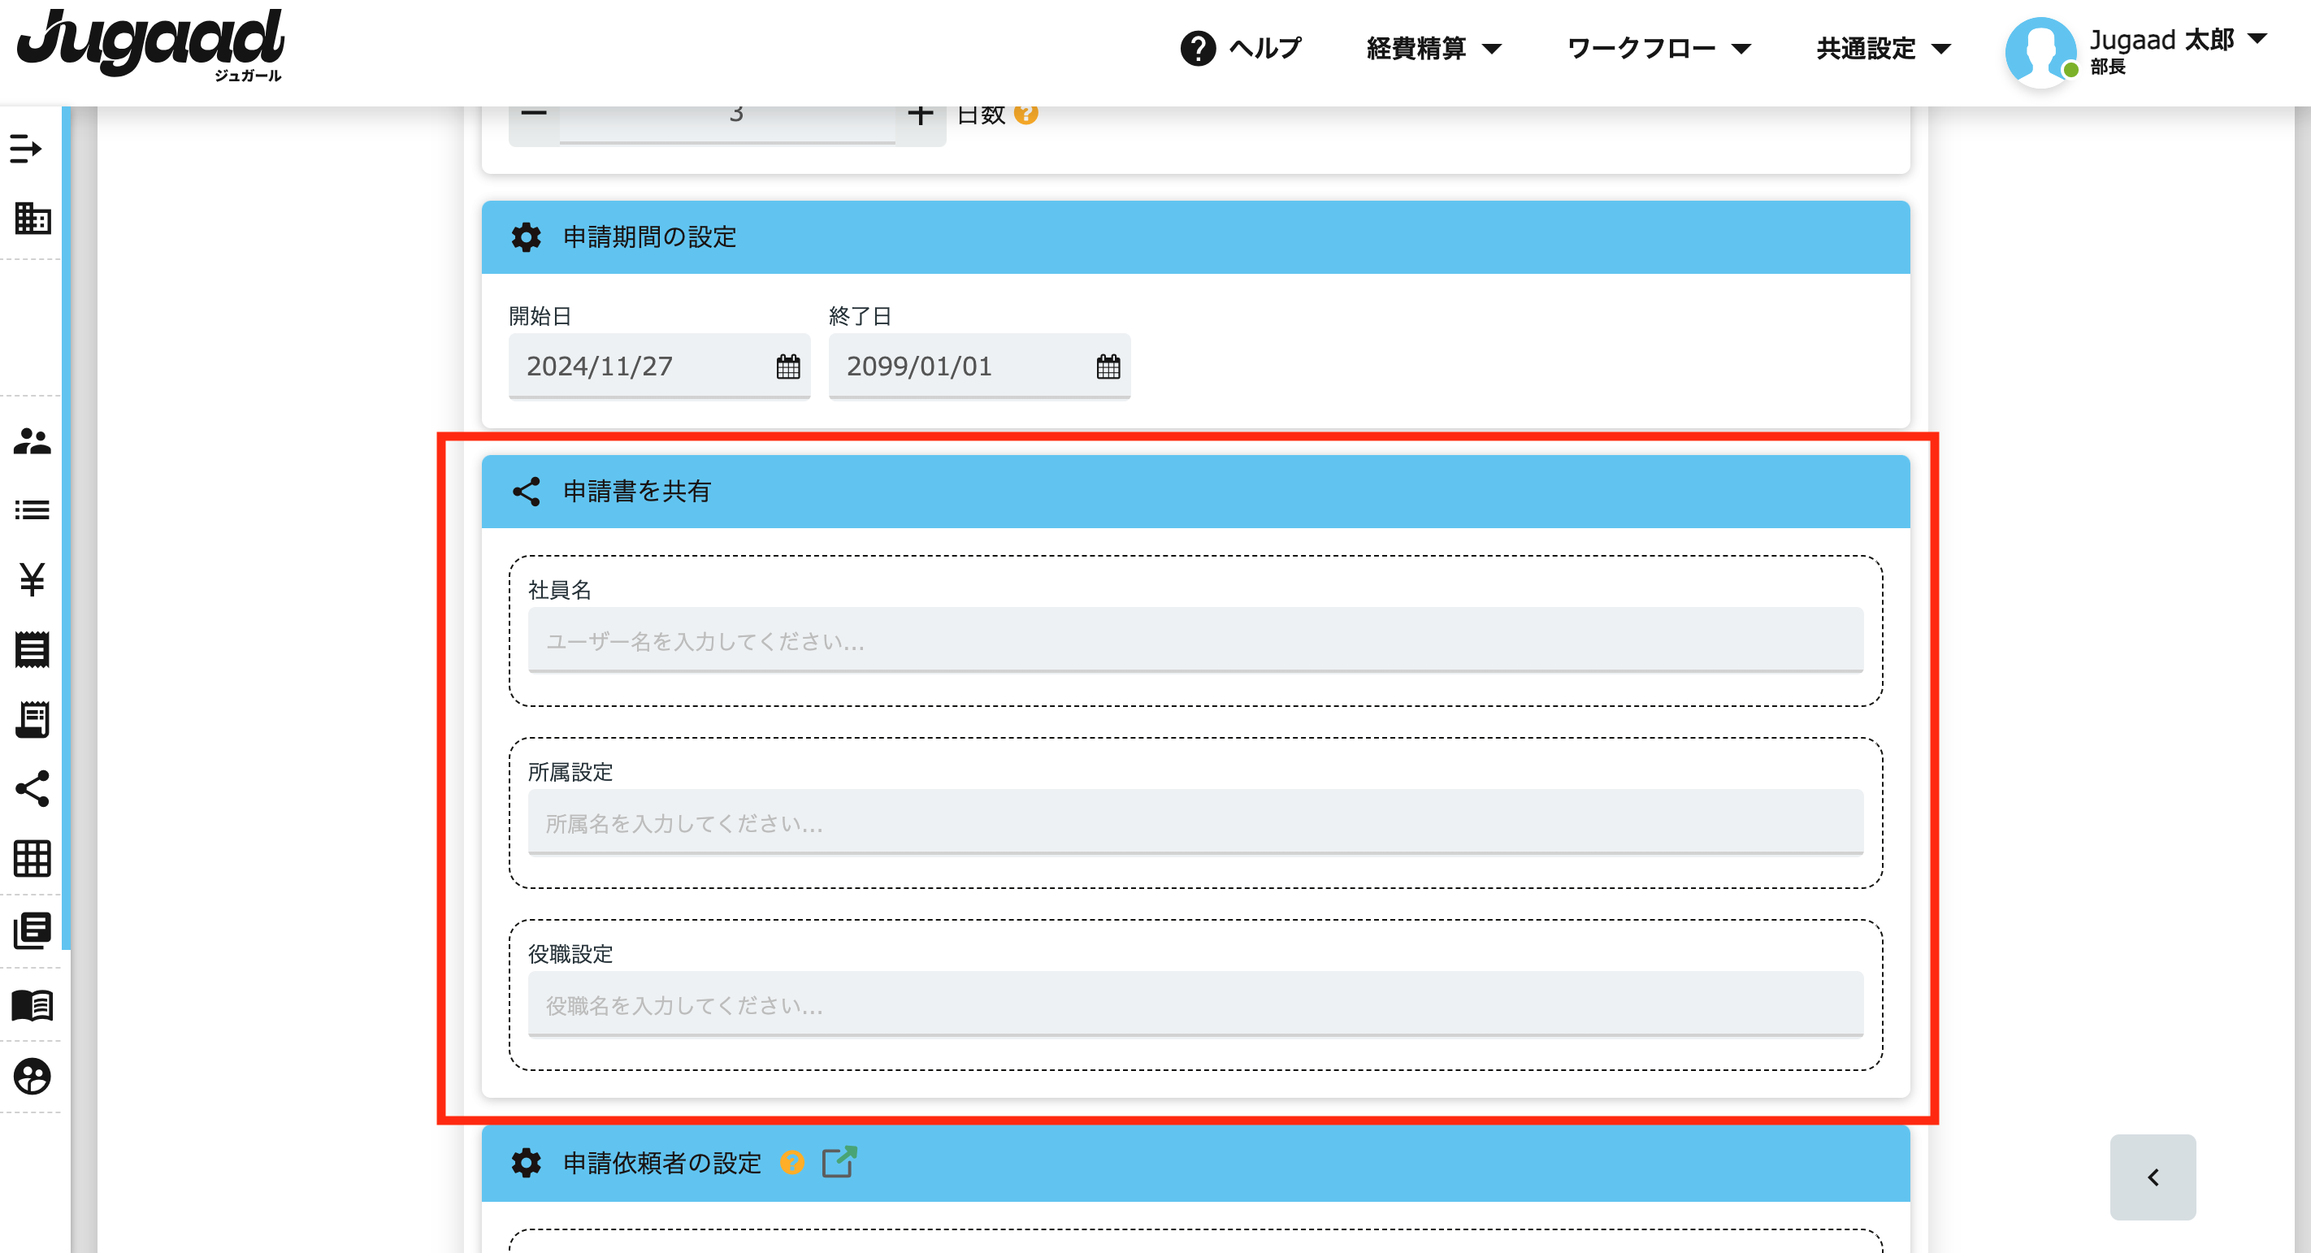Click the orange help icon by 申請依頼者の設定
Image resolution: width=2311 pixels, height=1253 pixels.
791,1163
